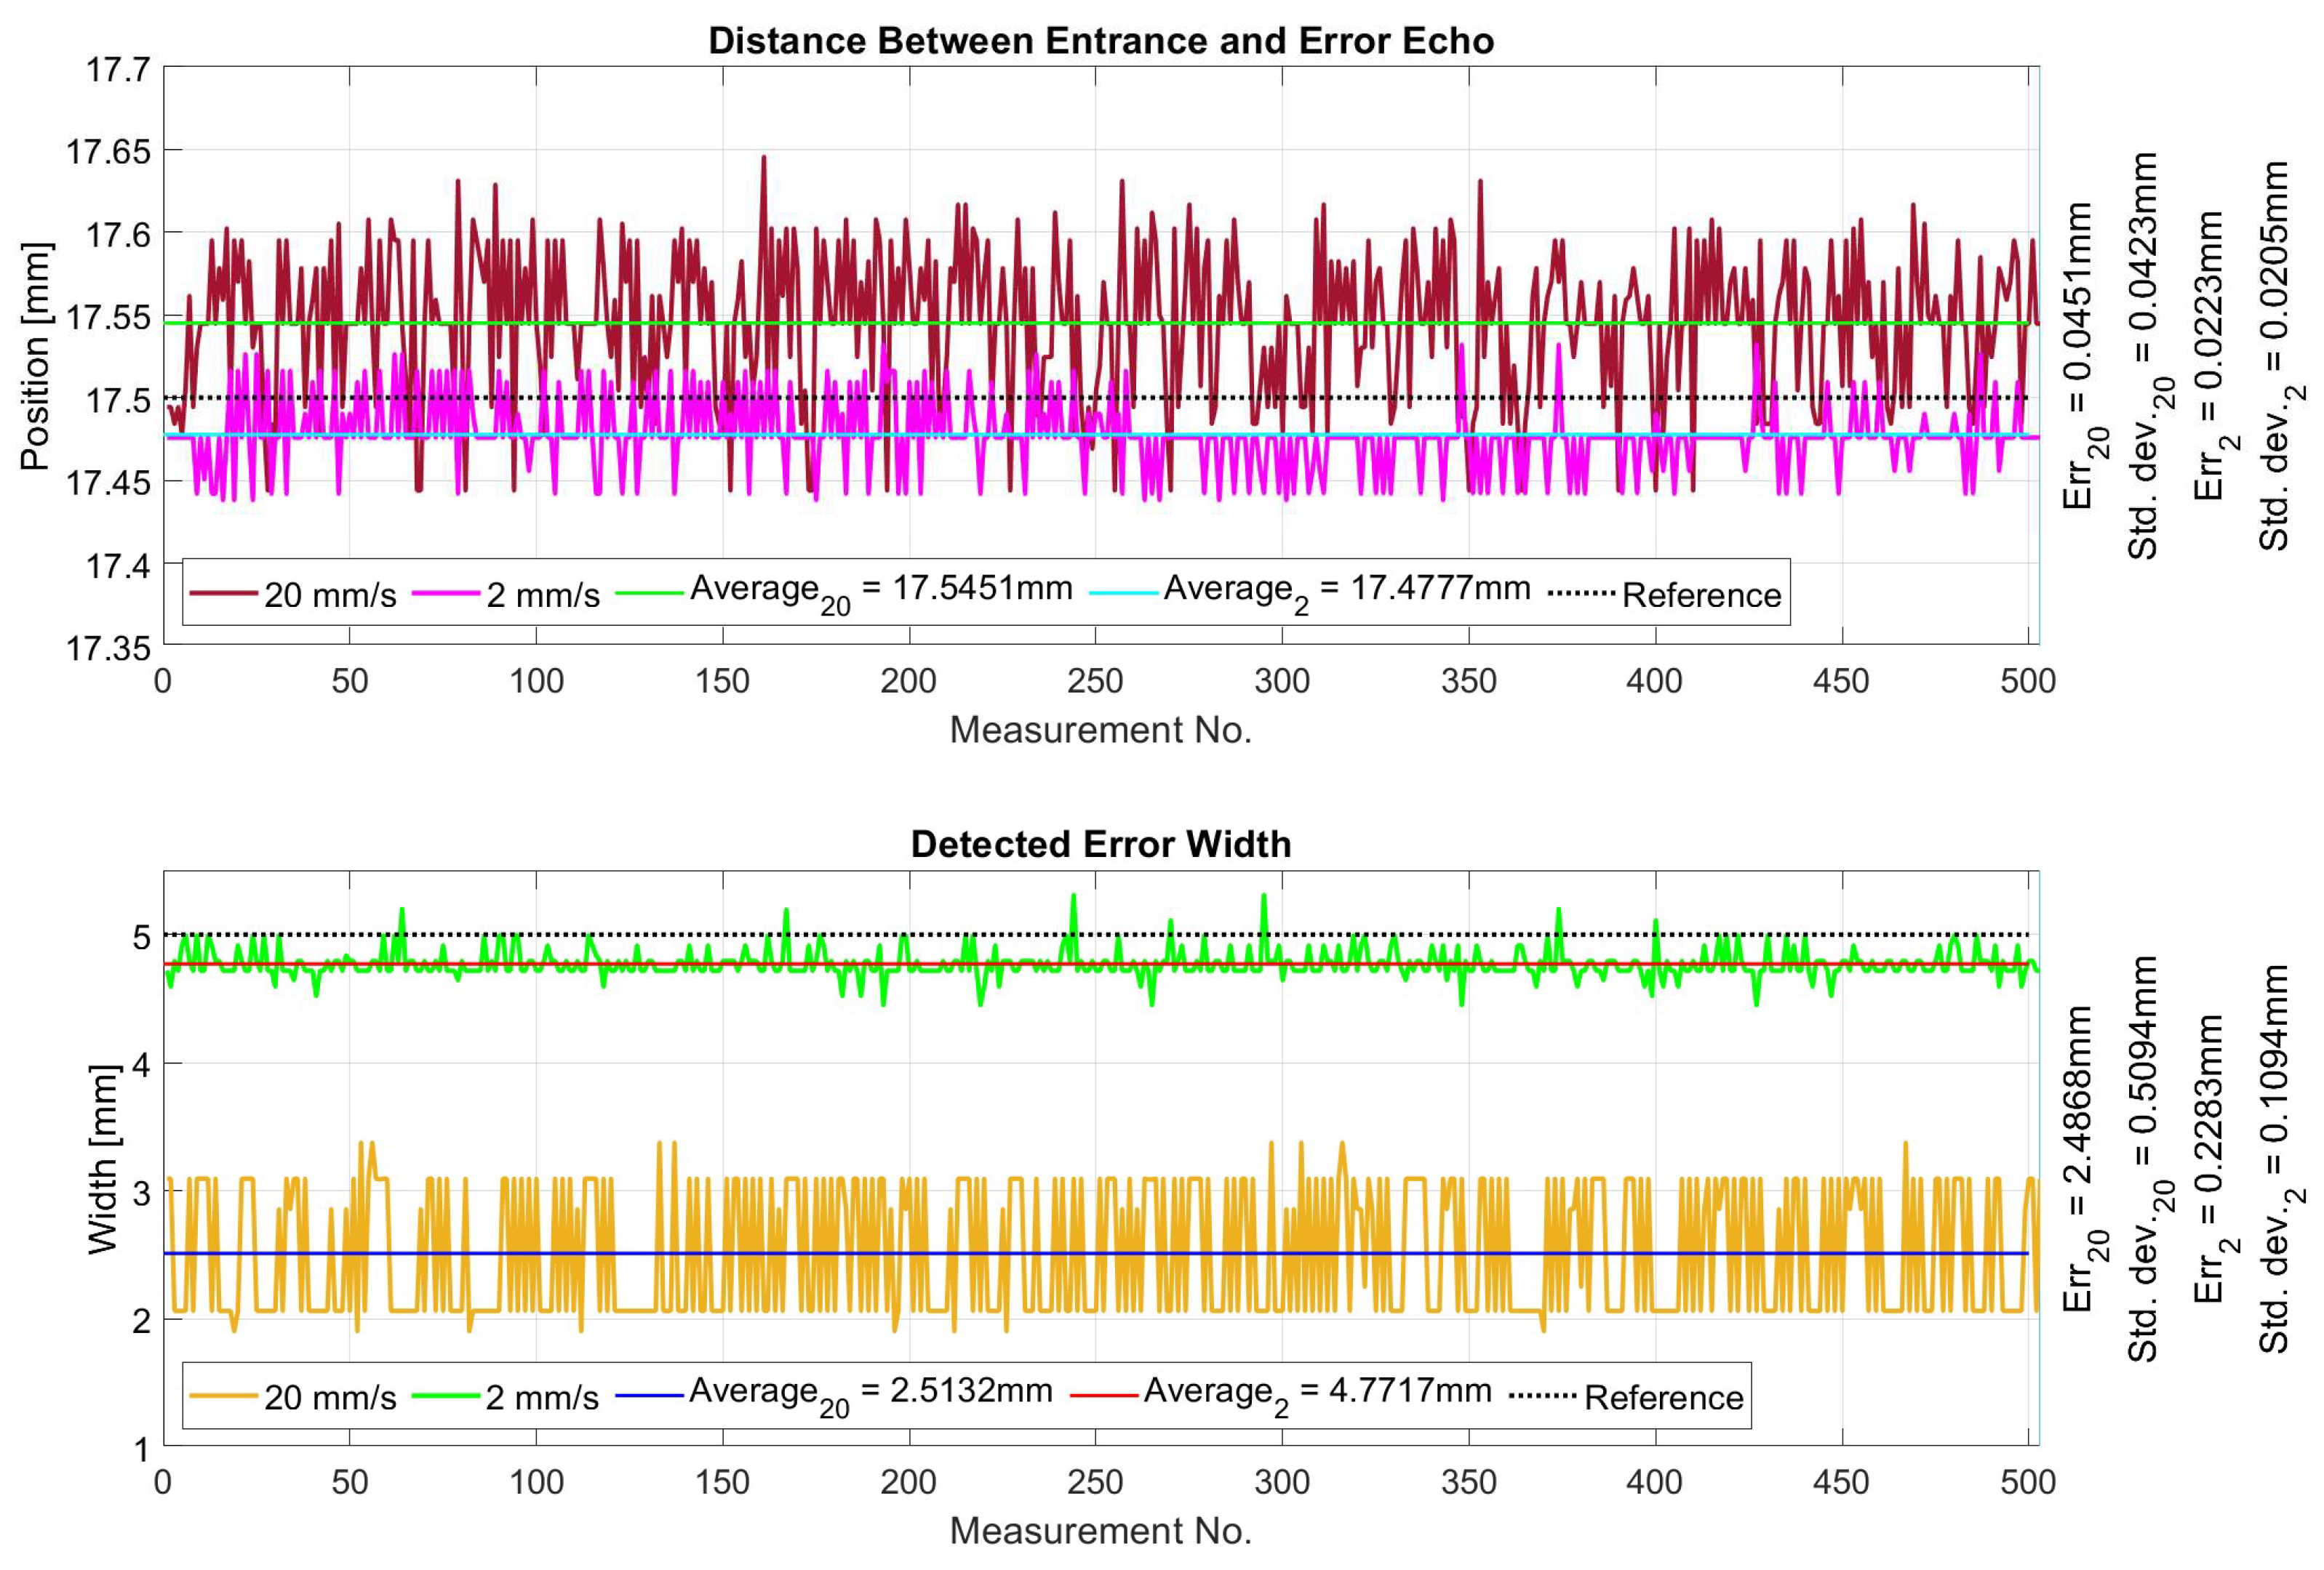
Task: Click green 2 mm/s legend line, bottom plot
Action: 446,1395
